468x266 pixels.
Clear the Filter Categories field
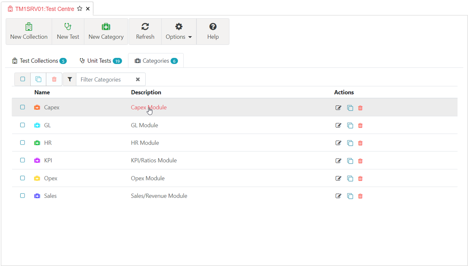coord(138,79)
